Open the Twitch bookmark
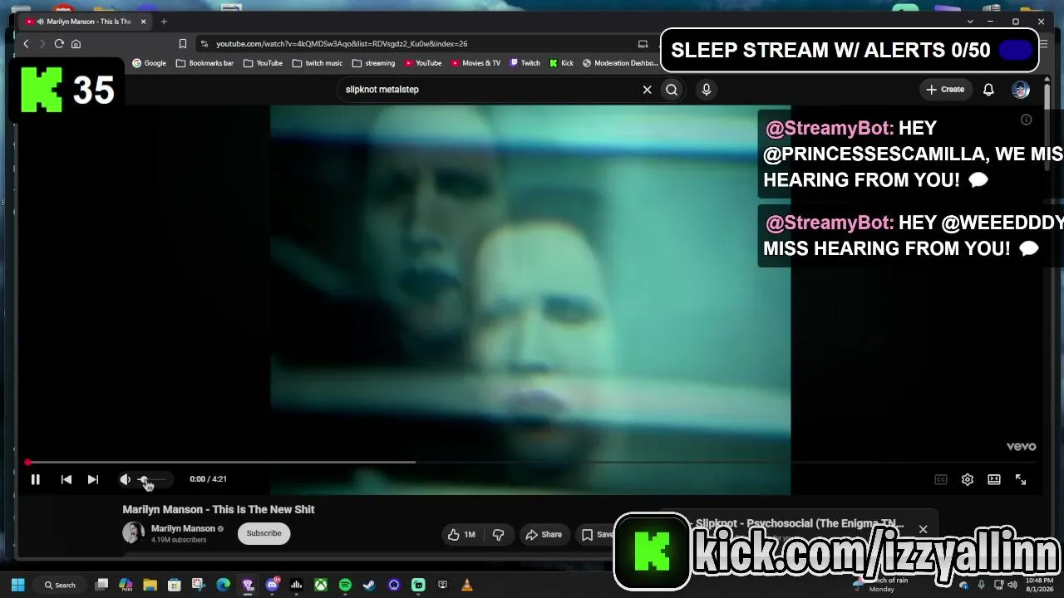This screenshot has width=1064, height=598. (525, 63)
